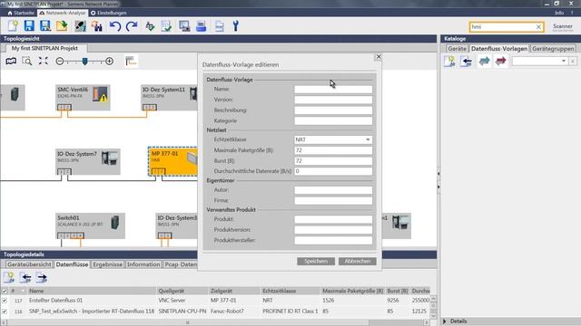The image size is (581, 326).
Task: Open the Ergebnisse tab
Action: coord(107,264)
